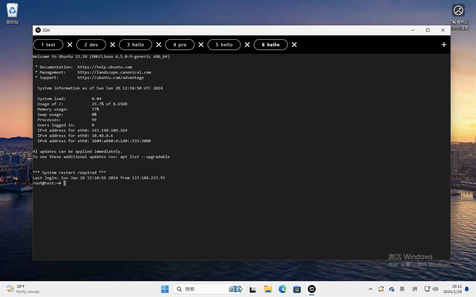Switch to the "1 test" tab

coord(48,45)
